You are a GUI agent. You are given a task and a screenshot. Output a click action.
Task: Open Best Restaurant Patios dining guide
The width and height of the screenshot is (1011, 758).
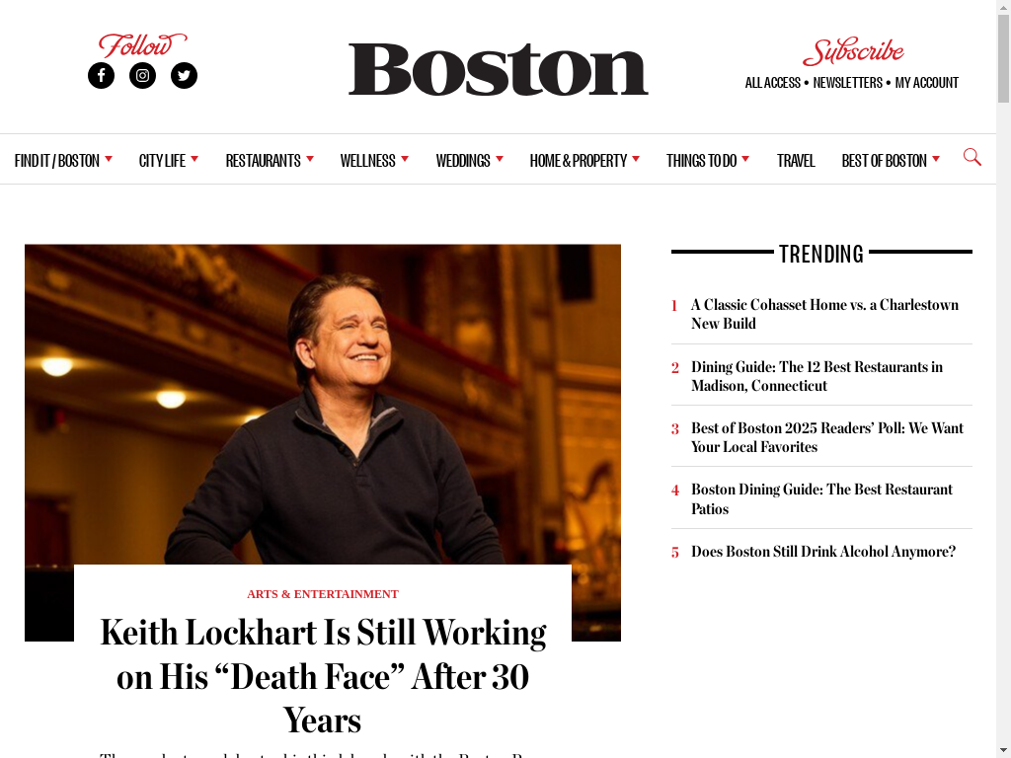coord(821,498)
